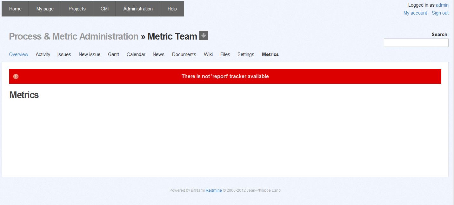Go to Home in top menu

click(x=15, y=9)
